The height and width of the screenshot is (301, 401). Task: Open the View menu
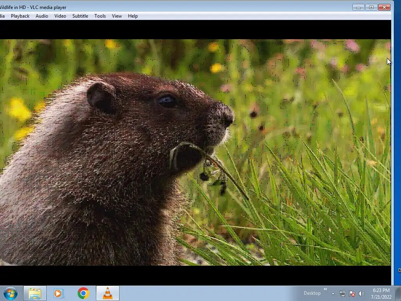(x=117, y=16)
